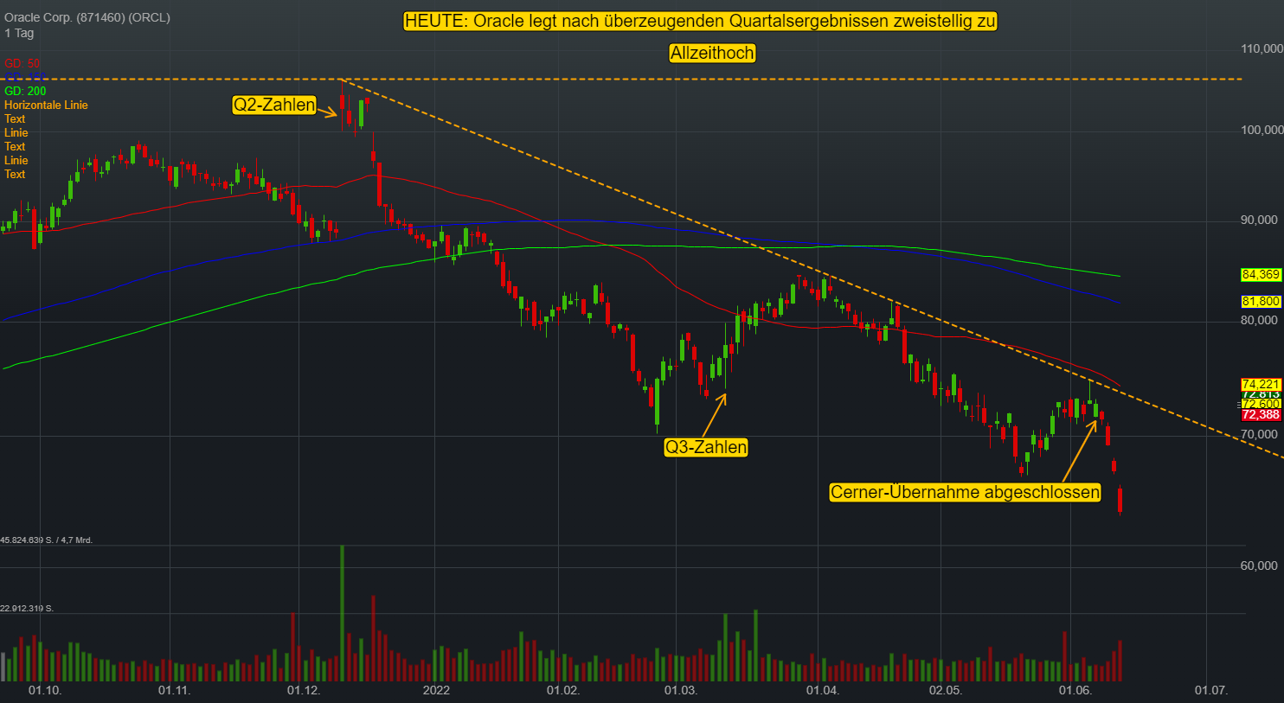Click the 60,000 price axis label
Image resolution: width=1284 pixels, height=703 pixels.
1259,566
